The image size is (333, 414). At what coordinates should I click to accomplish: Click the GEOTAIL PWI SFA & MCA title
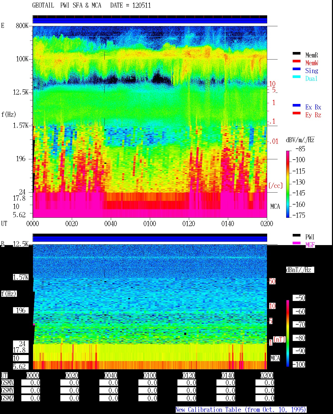tap(67, 5)
